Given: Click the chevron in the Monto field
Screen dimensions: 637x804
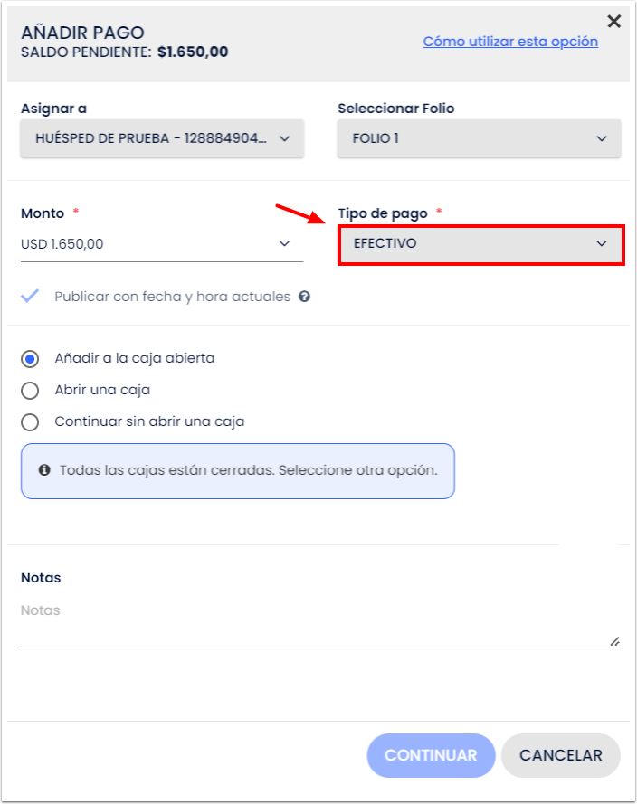Looking at the screenshot, I should [x=284, y=243].
